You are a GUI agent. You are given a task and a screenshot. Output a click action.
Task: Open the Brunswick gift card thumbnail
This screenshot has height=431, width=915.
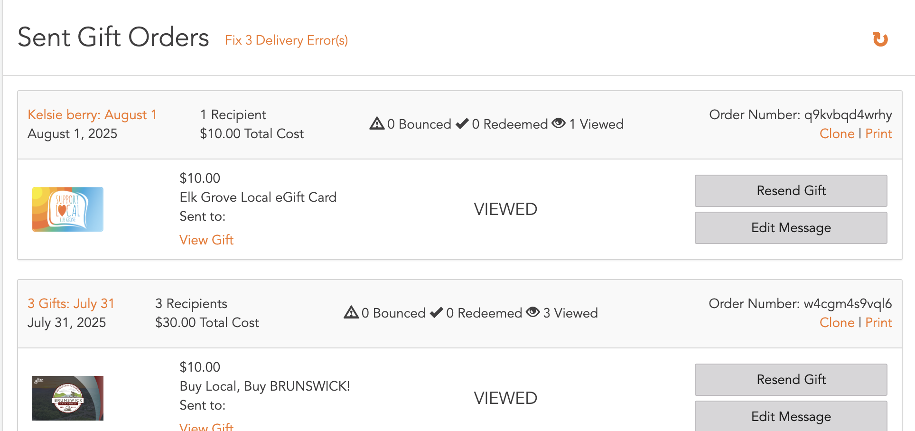coord(68,398)
